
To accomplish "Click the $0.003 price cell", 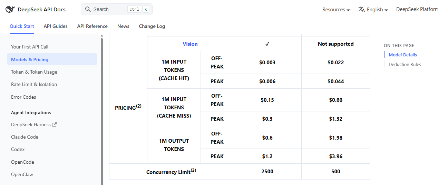I will 267,63.
